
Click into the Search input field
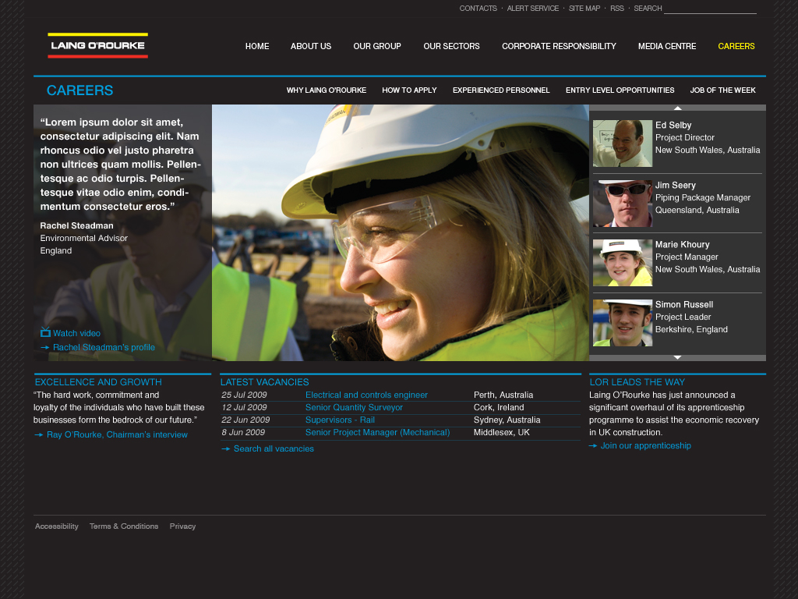(x=710, y=9)
